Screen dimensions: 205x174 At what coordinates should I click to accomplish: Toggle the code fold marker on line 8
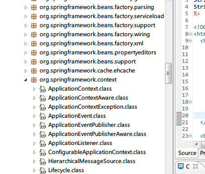coord(190,34)
